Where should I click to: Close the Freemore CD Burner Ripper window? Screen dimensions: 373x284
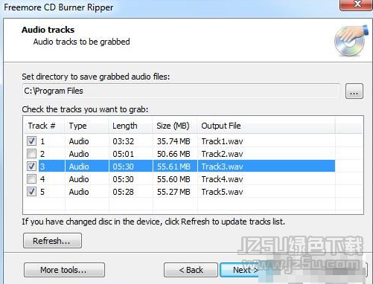(357, 4)
